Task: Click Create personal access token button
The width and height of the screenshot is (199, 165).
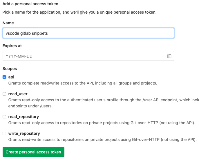Action: pyautogui.click(x=33, y=152)
